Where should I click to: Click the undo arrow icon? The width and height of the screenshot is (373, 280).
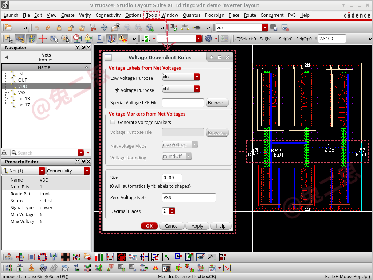tap(36, 27)
